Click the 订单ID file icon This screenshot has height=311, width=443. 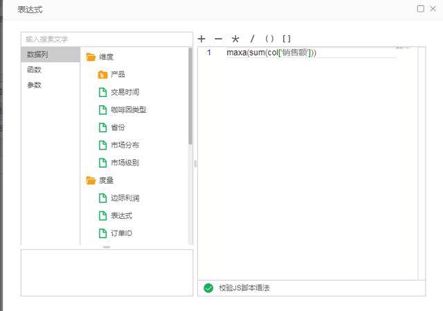click(x=102, y=233)
